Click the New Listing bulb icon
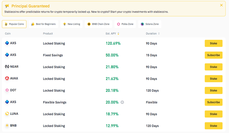The height and width of the screenshot is (133, 229). point(64,24)
